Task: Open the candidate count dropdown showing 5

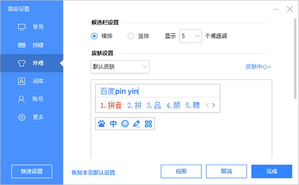Action: pos(190,36)
